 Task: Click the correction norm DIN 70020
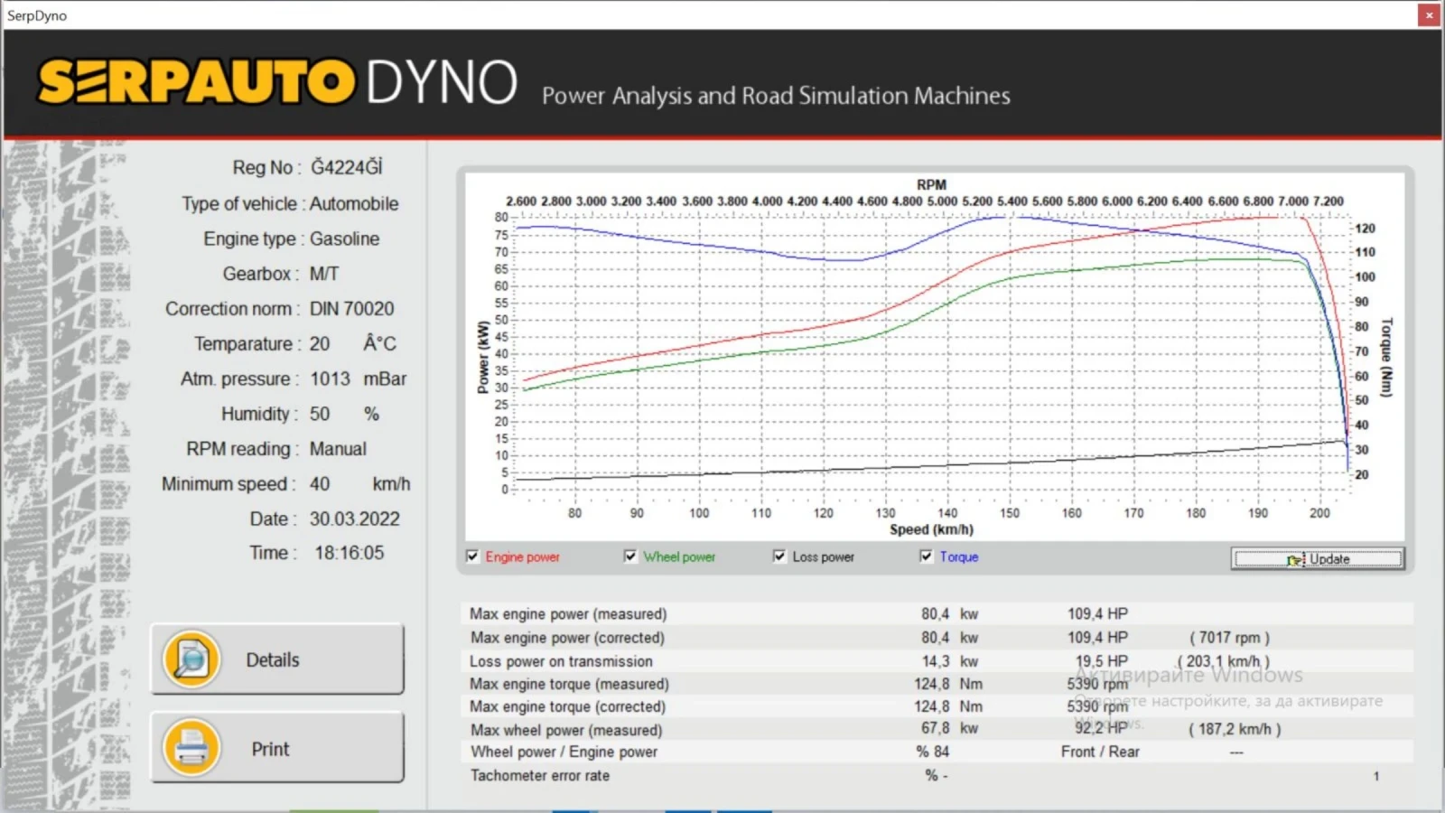[x=352, y=309]
